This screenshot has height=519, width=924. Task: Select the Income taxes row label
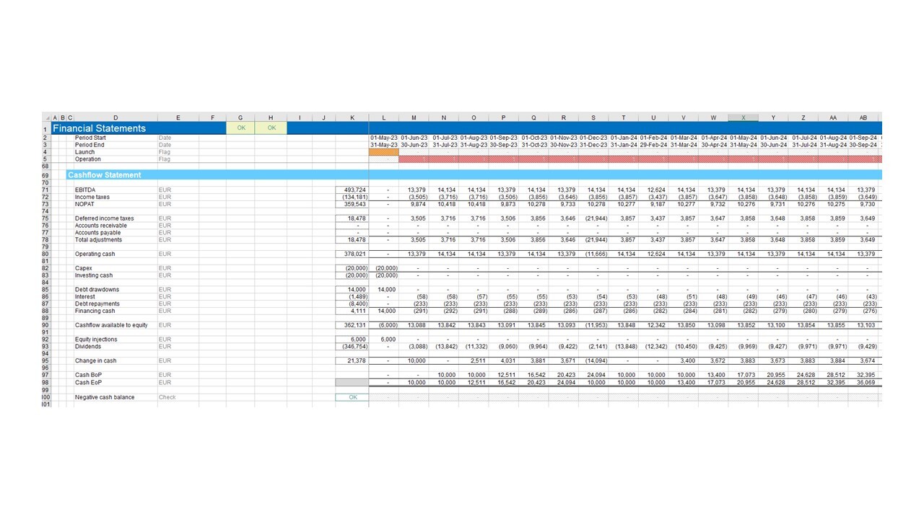click(x=92, y=197)
